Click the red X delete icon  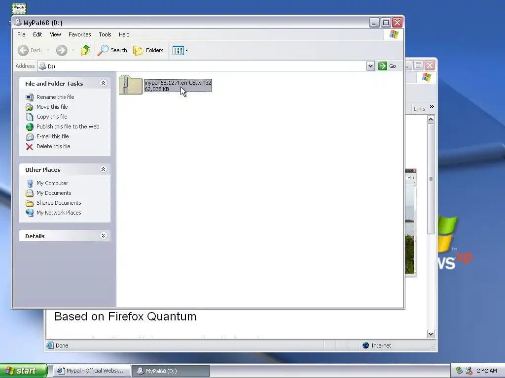tap(29, 147)
